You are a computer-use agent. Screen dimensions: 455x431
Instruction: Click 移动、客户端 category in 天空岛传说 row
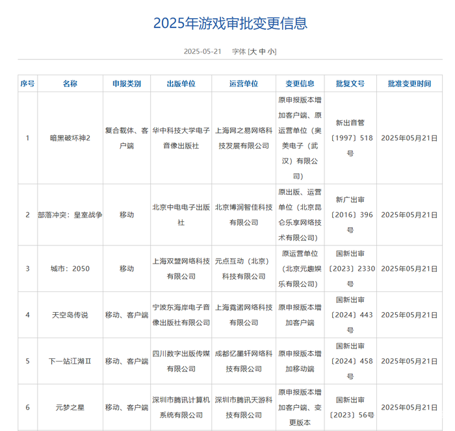click(x=127, y=315)
